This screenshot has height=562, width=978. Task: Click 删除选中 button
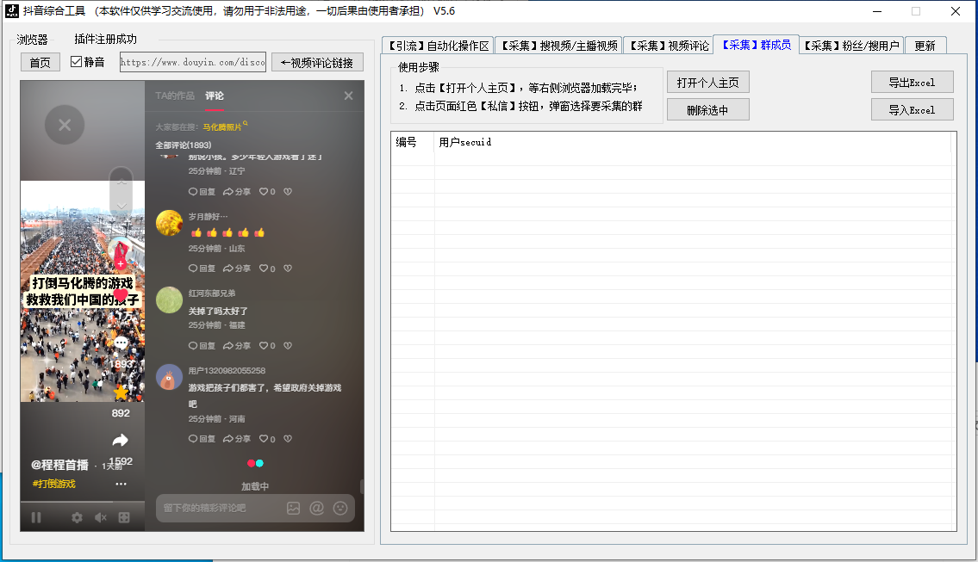[708, 109]
